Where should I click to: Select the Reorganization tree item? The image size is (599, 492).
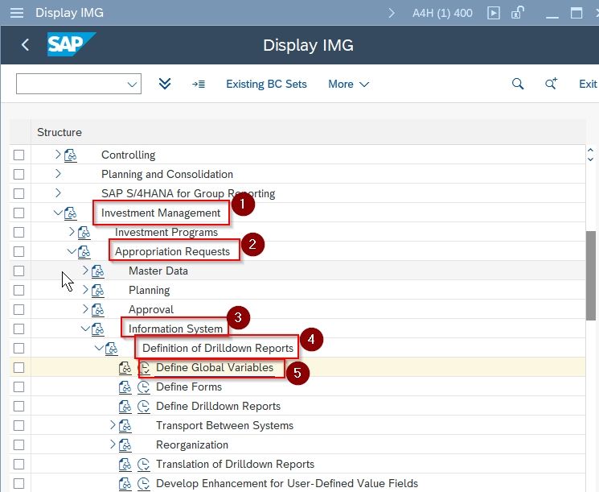pos(192,445)
